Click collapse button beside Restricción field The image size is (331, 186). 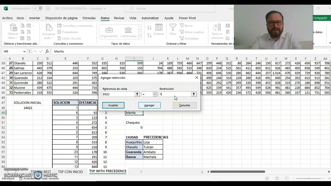[194, 94]
